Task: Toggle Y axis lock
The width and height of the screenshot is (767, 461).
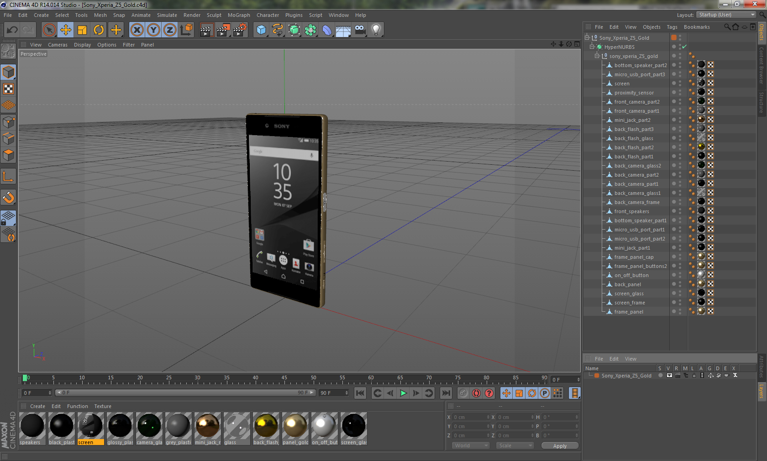Action: tap(153, 30)
